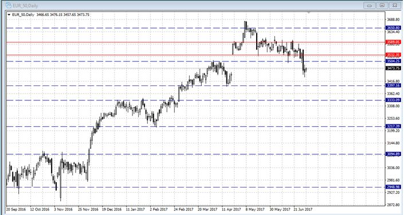Select the 3397.16 dashed line label
The image size is (404, 215).
pyautogui.click(x=393, y=85)
